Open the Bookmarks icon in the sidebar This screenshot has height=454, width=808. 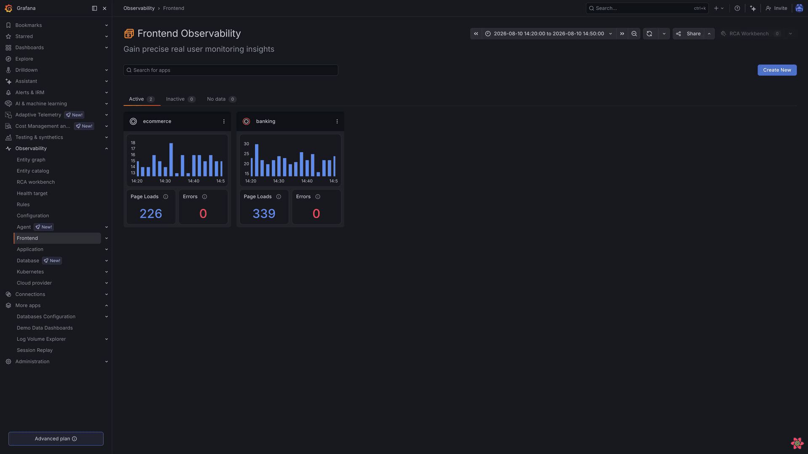click(x=8, y=25)
